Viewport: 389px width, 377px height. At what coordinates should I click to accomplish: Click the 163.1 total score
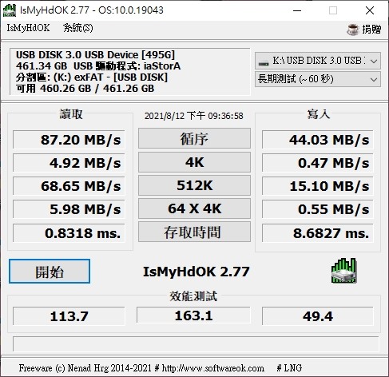tap(193, 315)
